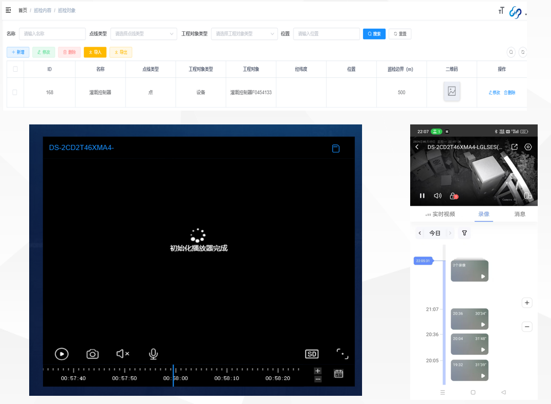
Task: Toggle SD video quality in the player
Action: [x=311, y=354]
